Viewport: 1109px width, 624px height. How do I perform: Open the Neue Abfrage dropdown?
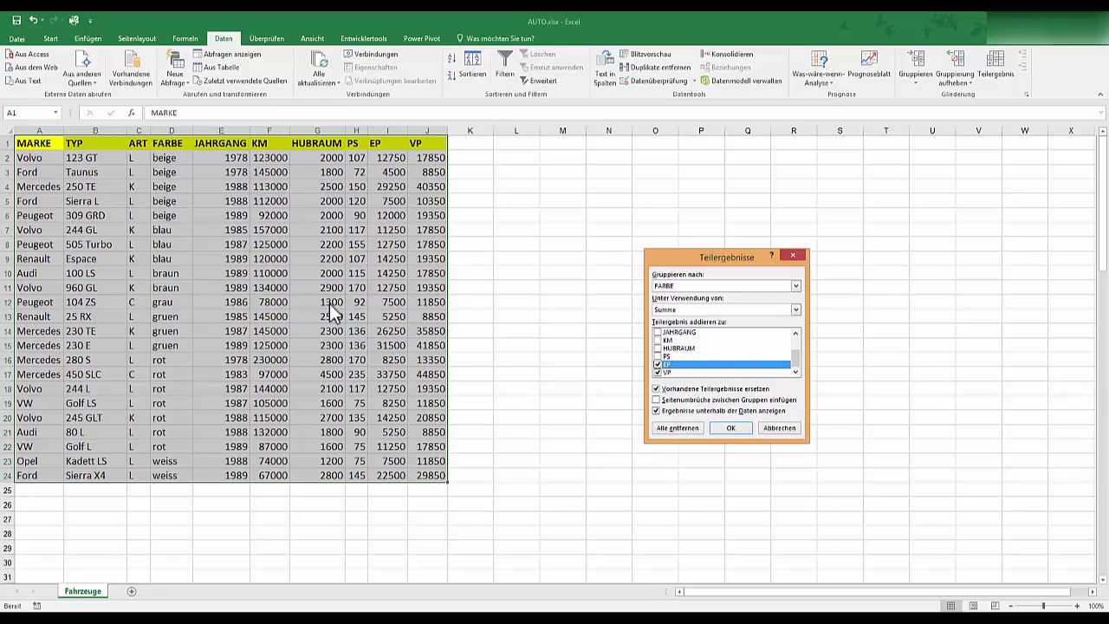[x=175, y=68]
